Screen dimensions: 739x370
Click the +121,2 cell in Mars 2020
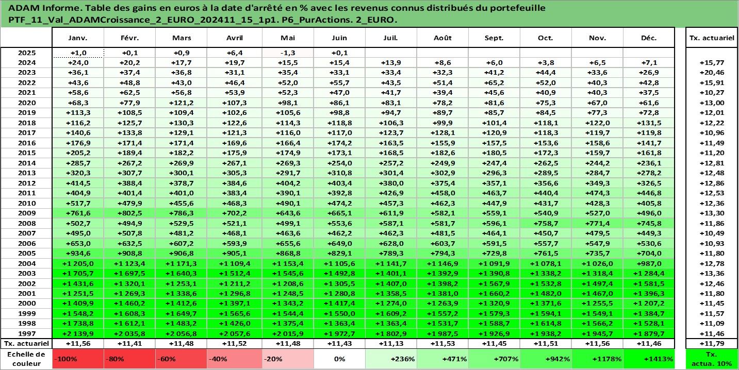click(181, 103)
